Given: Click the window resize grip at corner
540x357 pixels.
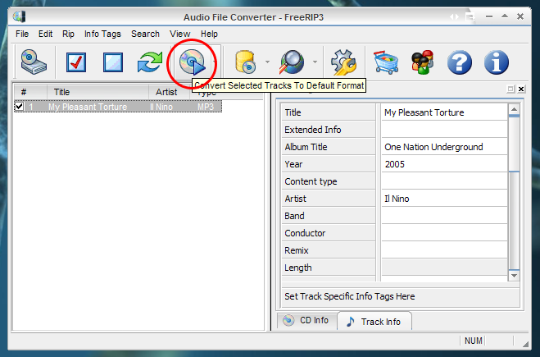Looking at the screenshot, I should 525,344.
